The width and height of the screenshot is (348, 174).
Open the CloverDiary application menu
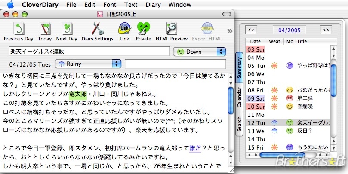(x=40, y=5)
